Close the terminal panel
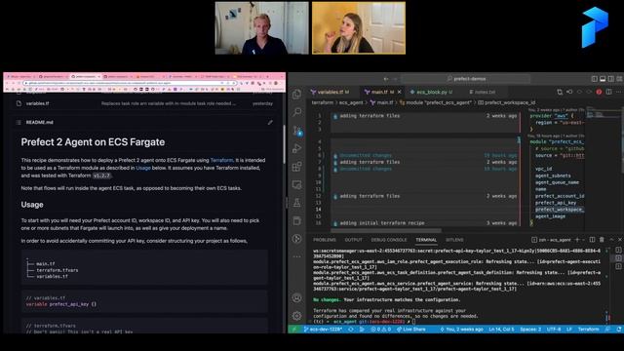Screen dimensions: 624x351 click(x=620, y=240)
